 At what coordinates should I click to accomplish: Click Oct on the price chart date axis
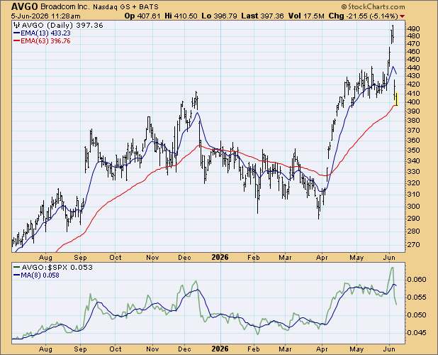116,257
